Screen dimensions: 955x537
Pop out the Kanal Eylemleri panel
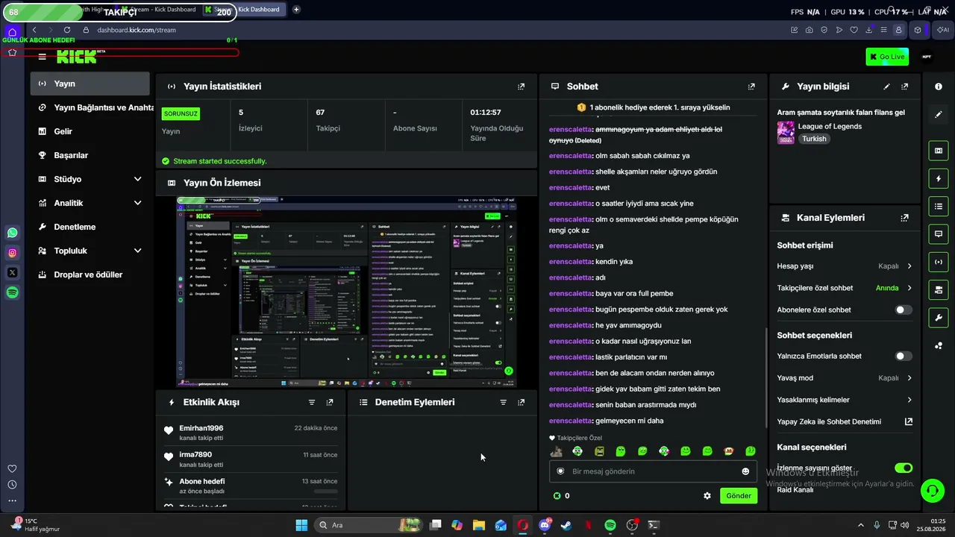[905, 218]
